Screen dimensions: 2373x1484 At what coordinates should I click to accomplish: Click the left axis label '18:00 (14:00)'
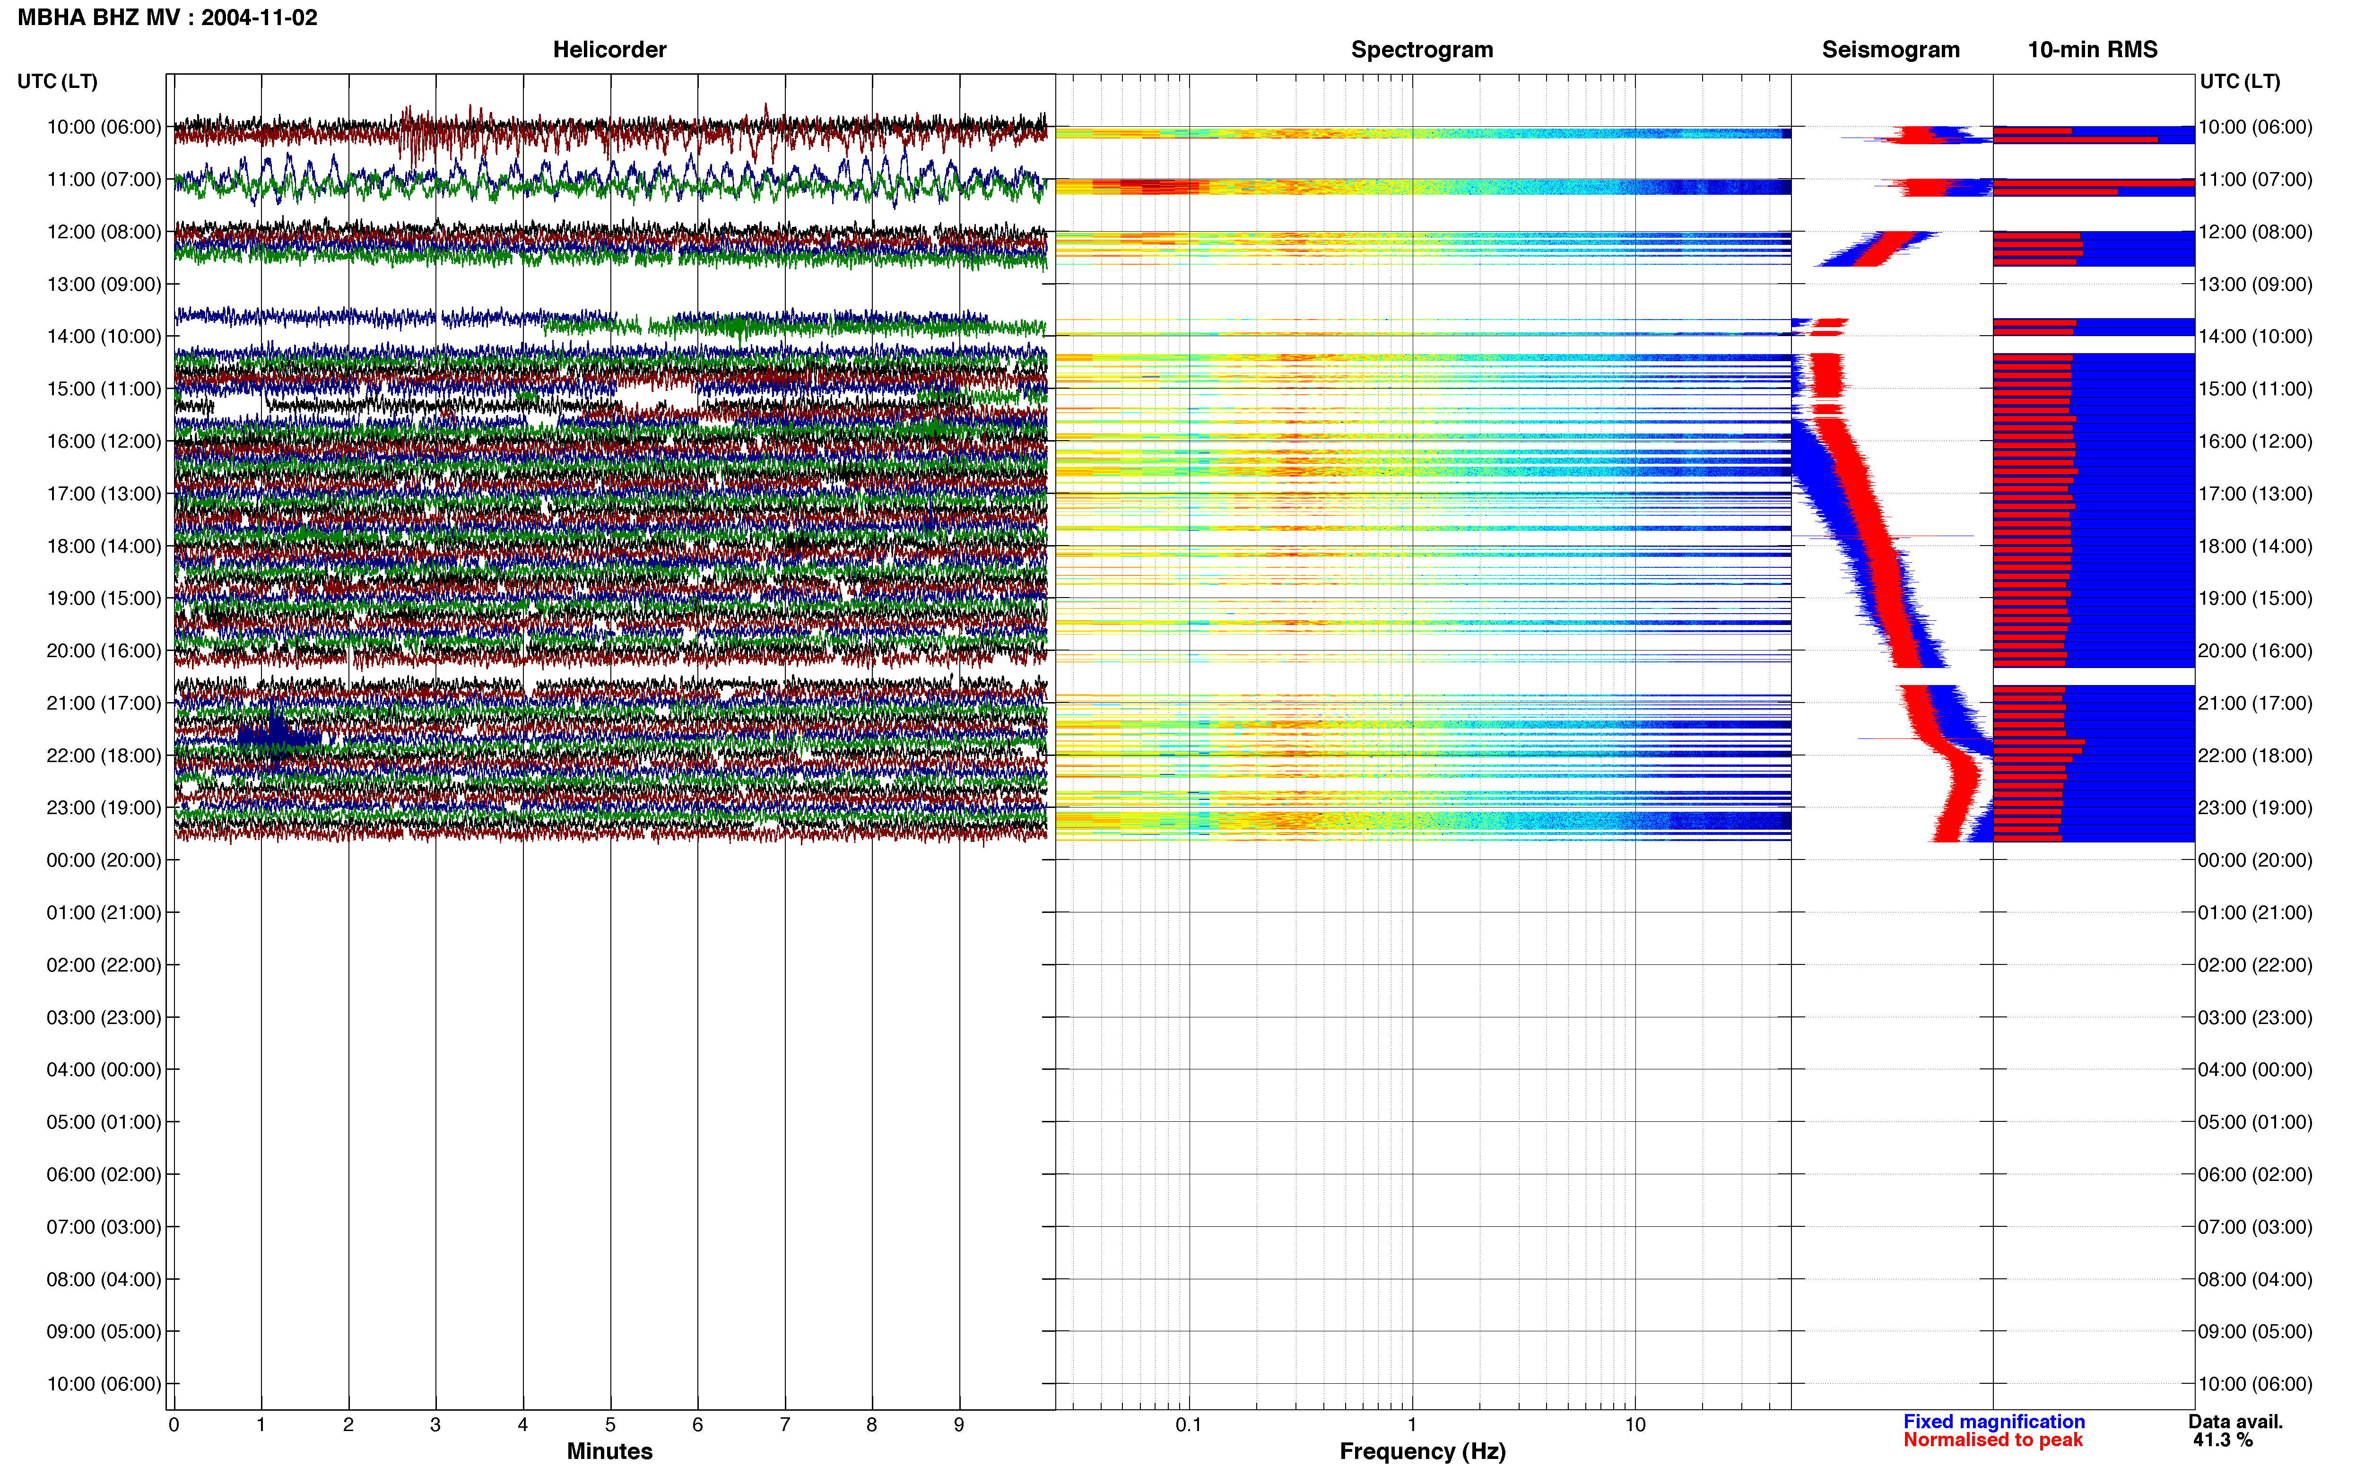104,546
